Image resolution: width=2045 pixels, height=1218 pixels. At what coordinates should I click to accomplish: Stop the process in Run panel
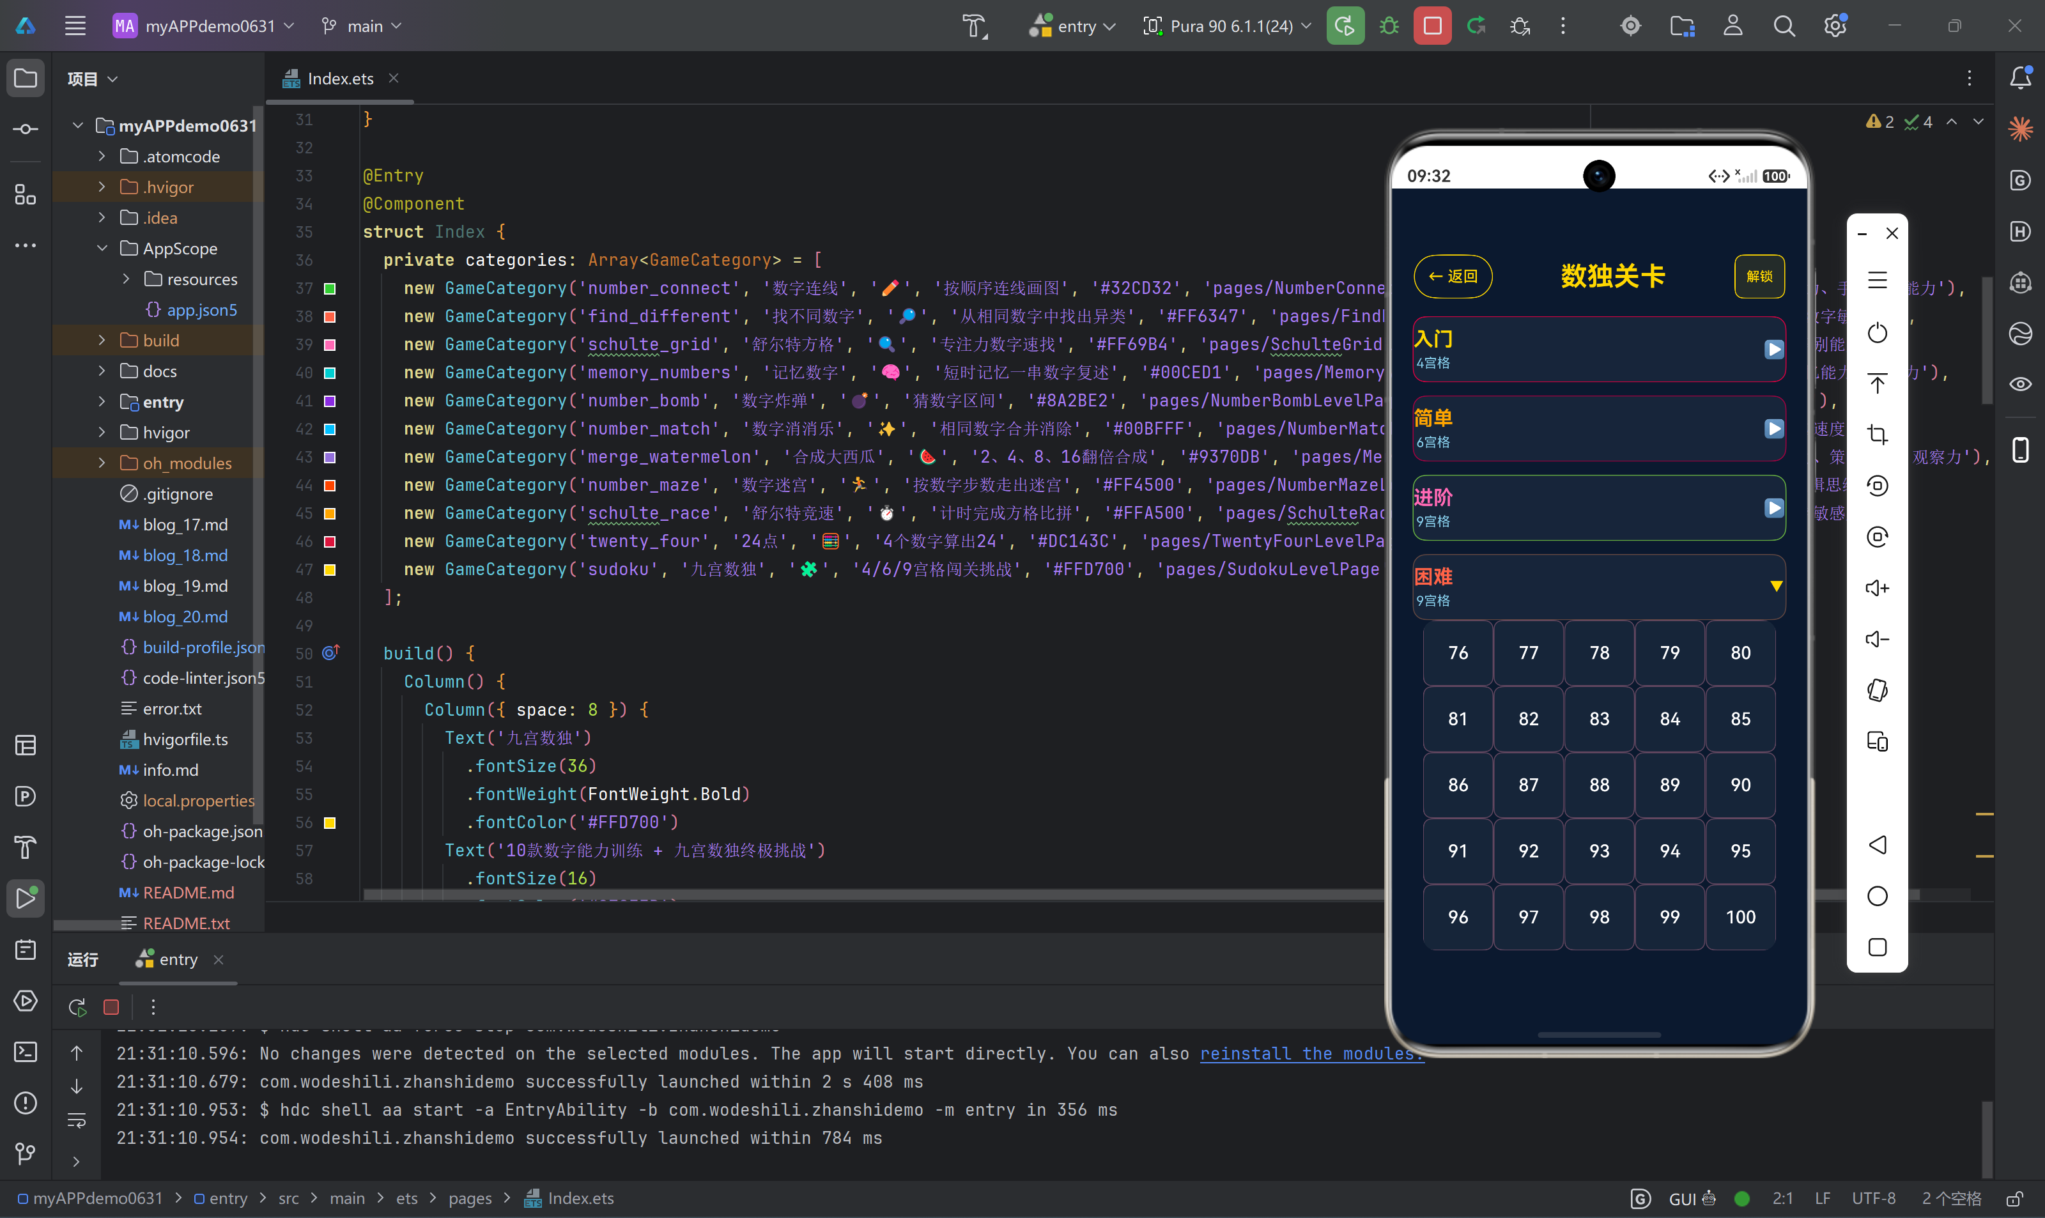(x=112, y=1007)
